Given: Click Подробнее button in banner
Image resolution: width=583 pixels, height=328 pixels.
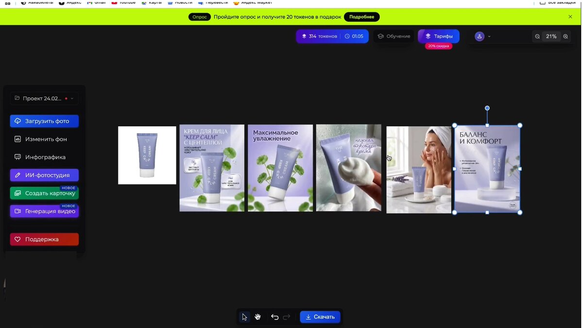Looking at the screenshot, I should [362, 17].
